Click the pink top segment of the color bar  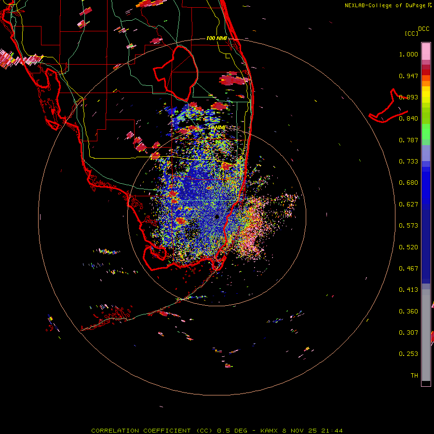point(426,51)
